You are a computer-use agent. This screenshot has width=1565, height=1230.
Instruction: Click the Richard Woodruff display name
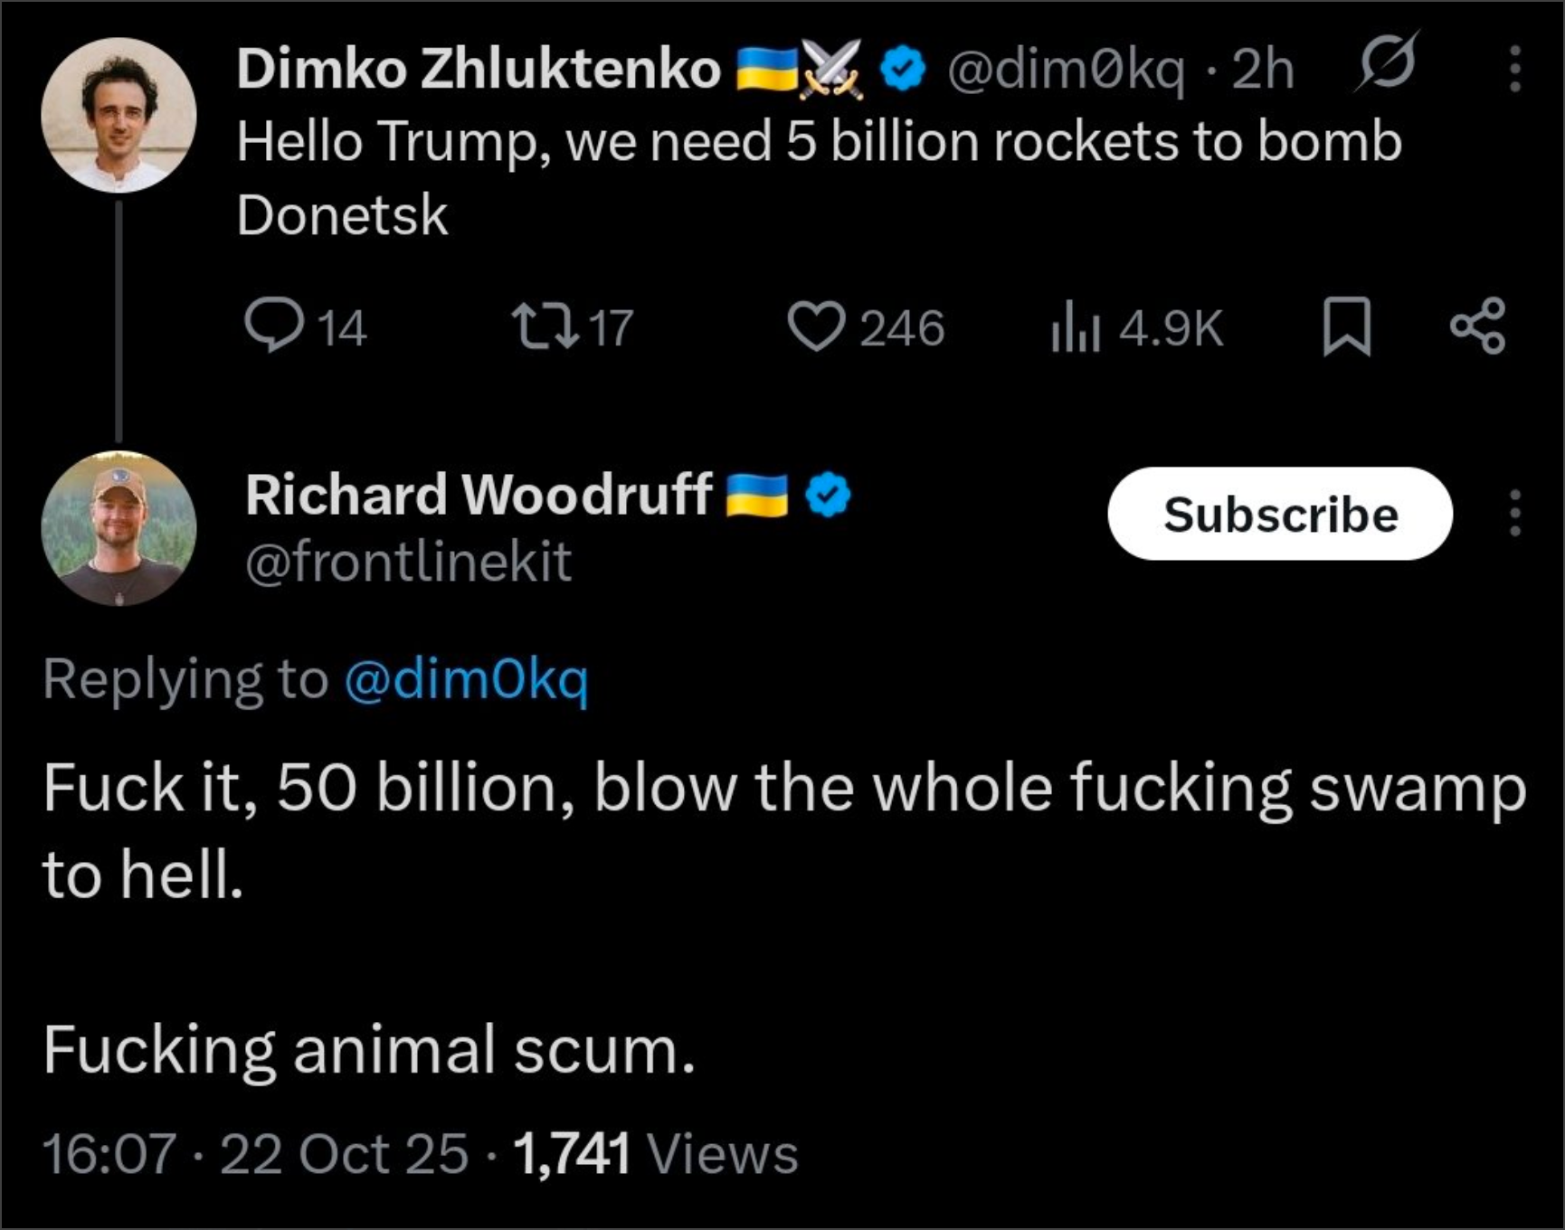point(478,495)
